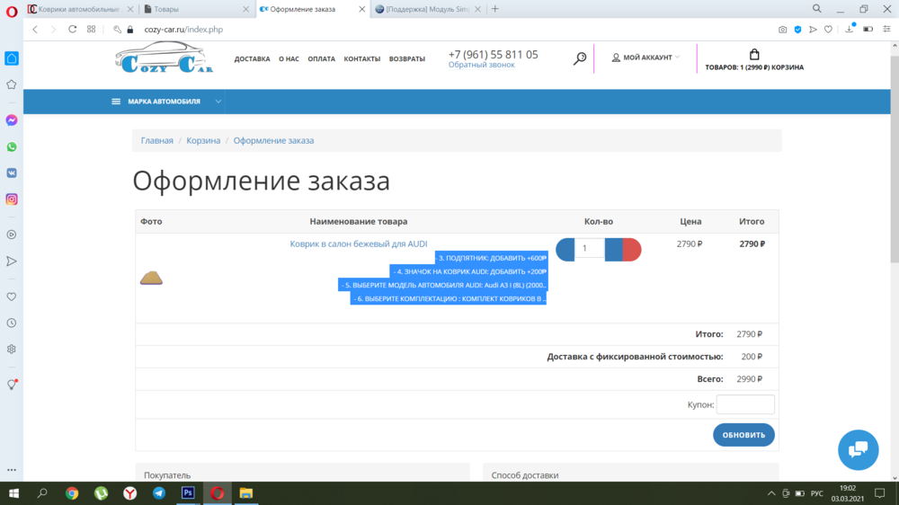
Task: Click blue button left of quantity
Action: (x=565, y=249)
